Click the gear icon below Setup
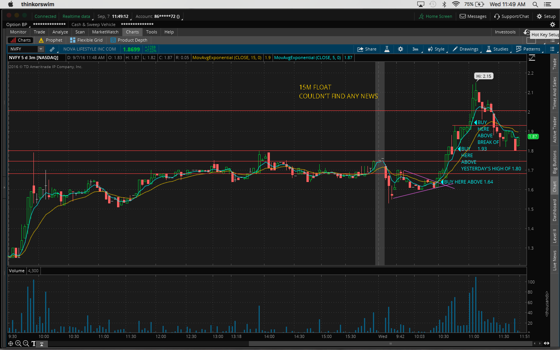 coord(552,24)
